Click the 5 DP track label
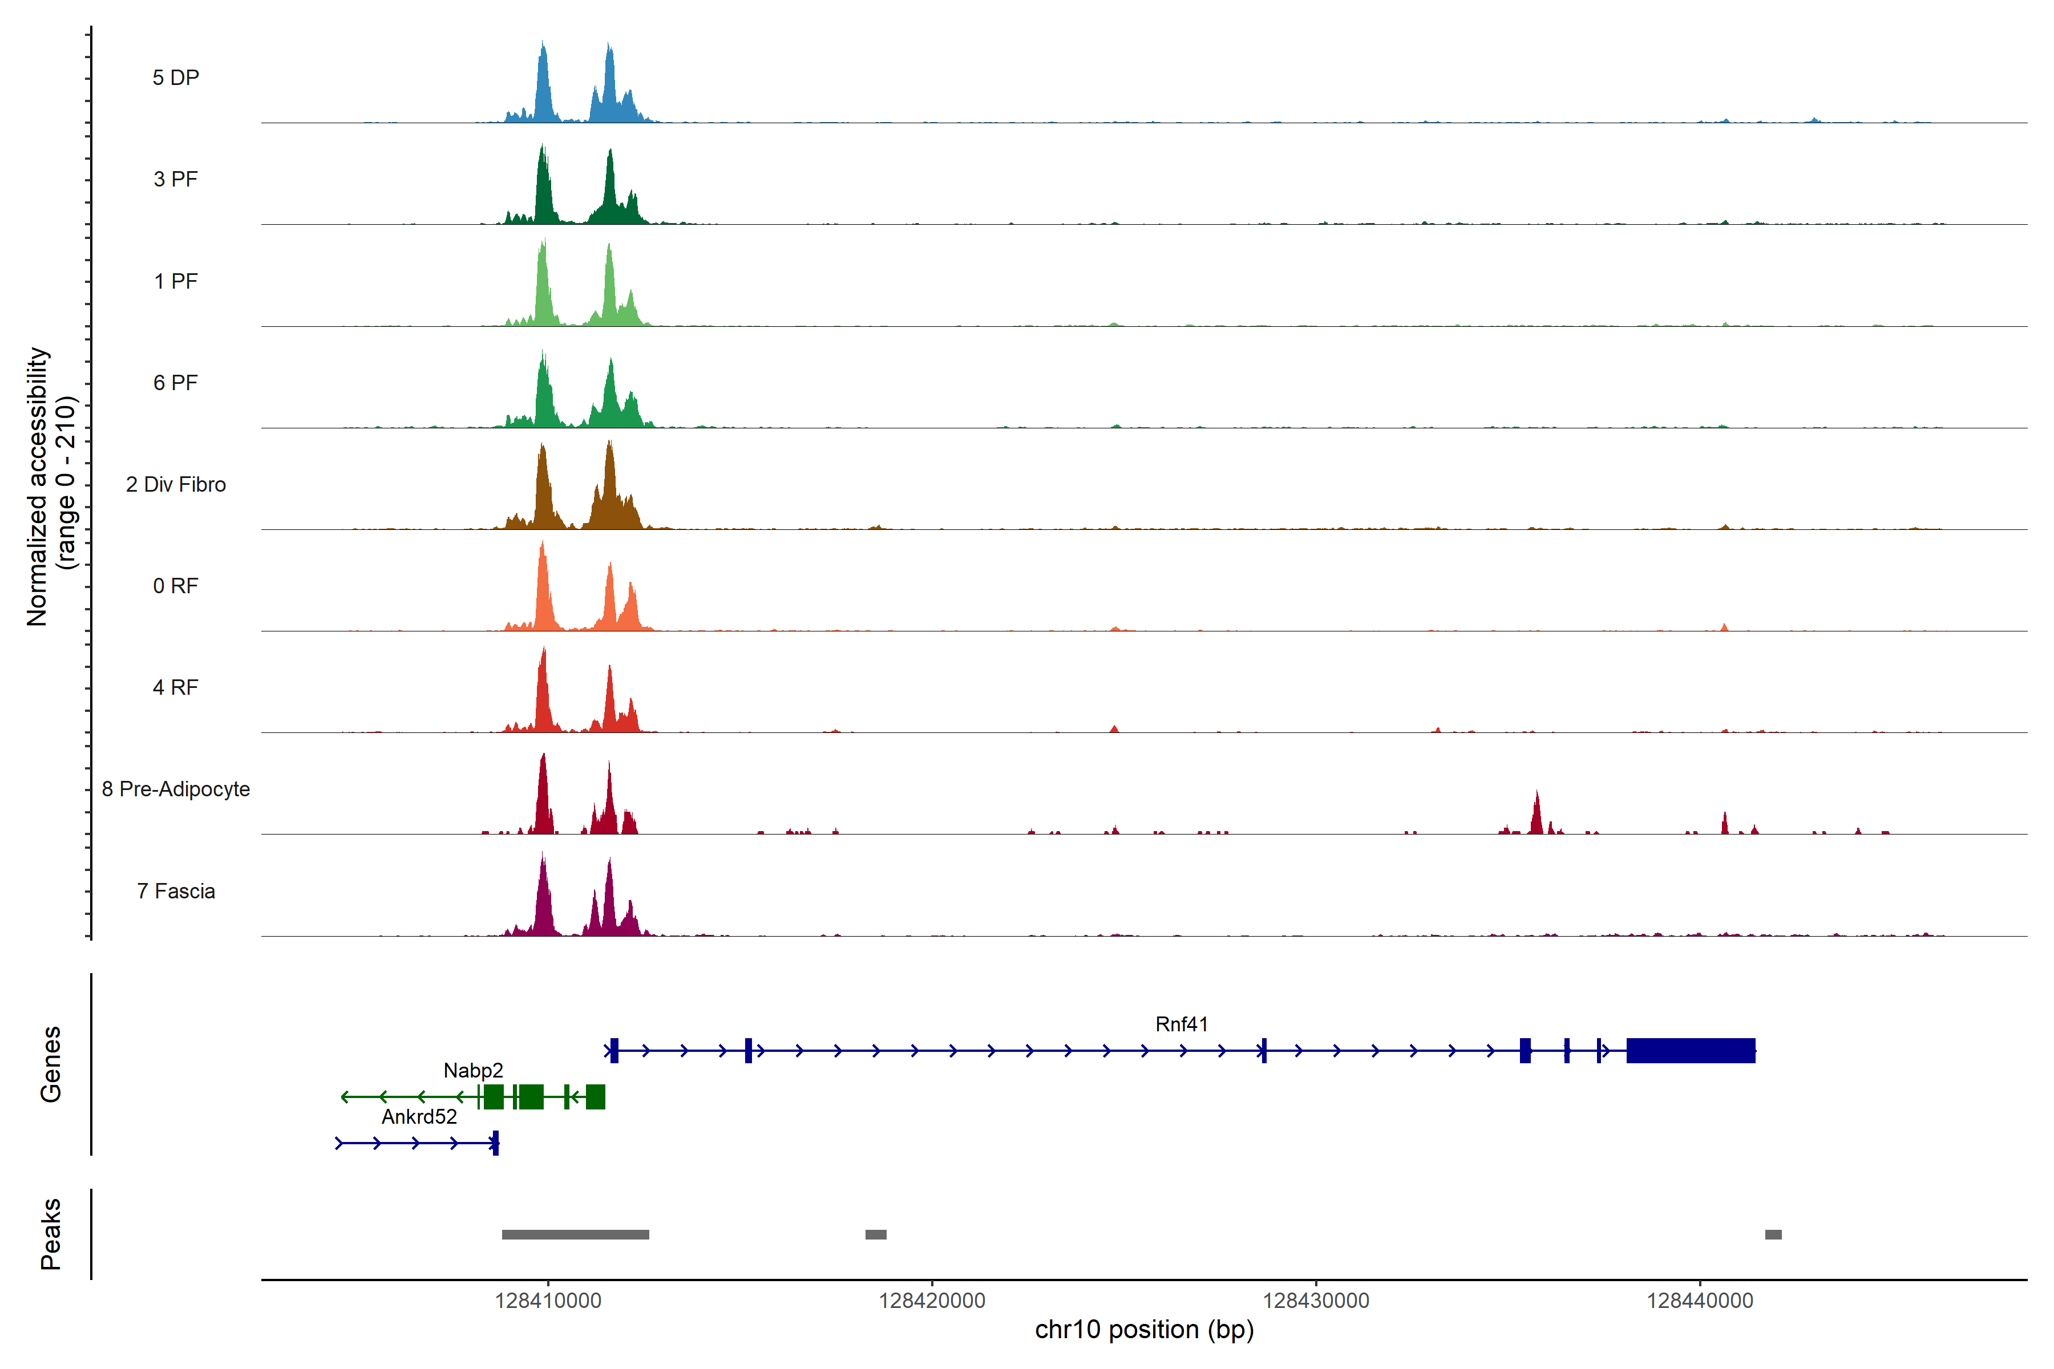This screenshot has height=1369, width=2054. coord(176,78)
